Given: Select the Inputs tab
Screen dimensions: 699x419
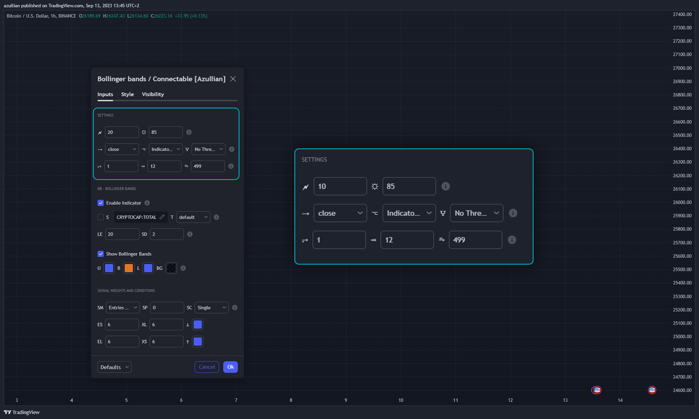Looking at the screenshot, I should tap(105, 94).
